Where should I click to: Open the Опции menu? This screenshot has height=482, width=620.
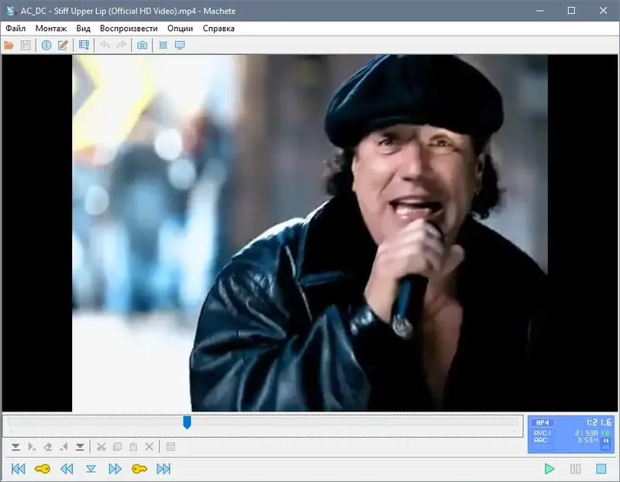click(180, 26)
